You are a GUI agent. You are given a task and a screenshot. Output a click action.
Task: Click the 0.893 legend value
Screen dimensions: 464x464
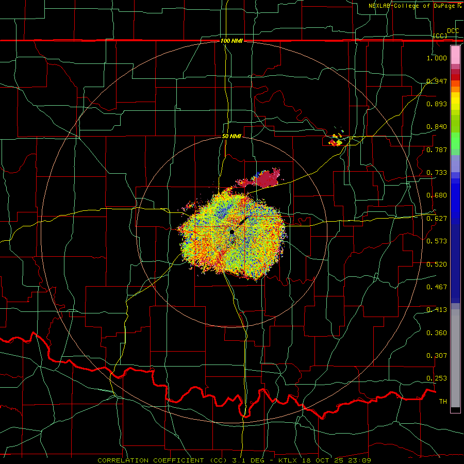click(x=437, y=104)
